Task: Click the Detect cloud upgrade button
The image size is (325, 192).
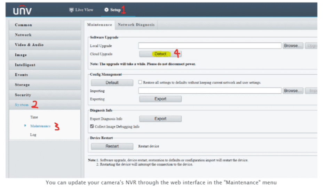Action: [160, 54]
